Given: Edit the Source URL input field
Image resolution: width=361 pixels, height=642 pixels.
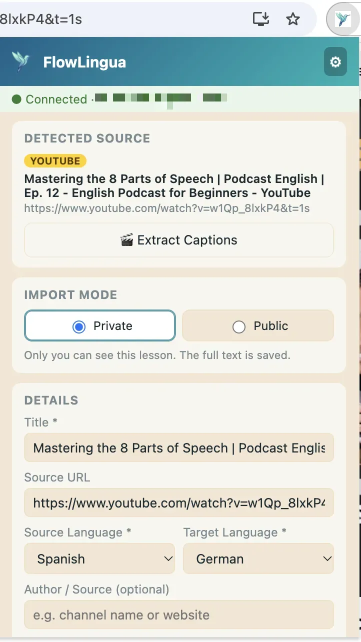Looking at the screenshot, I should pyautogui.click(x=179, y=502).
